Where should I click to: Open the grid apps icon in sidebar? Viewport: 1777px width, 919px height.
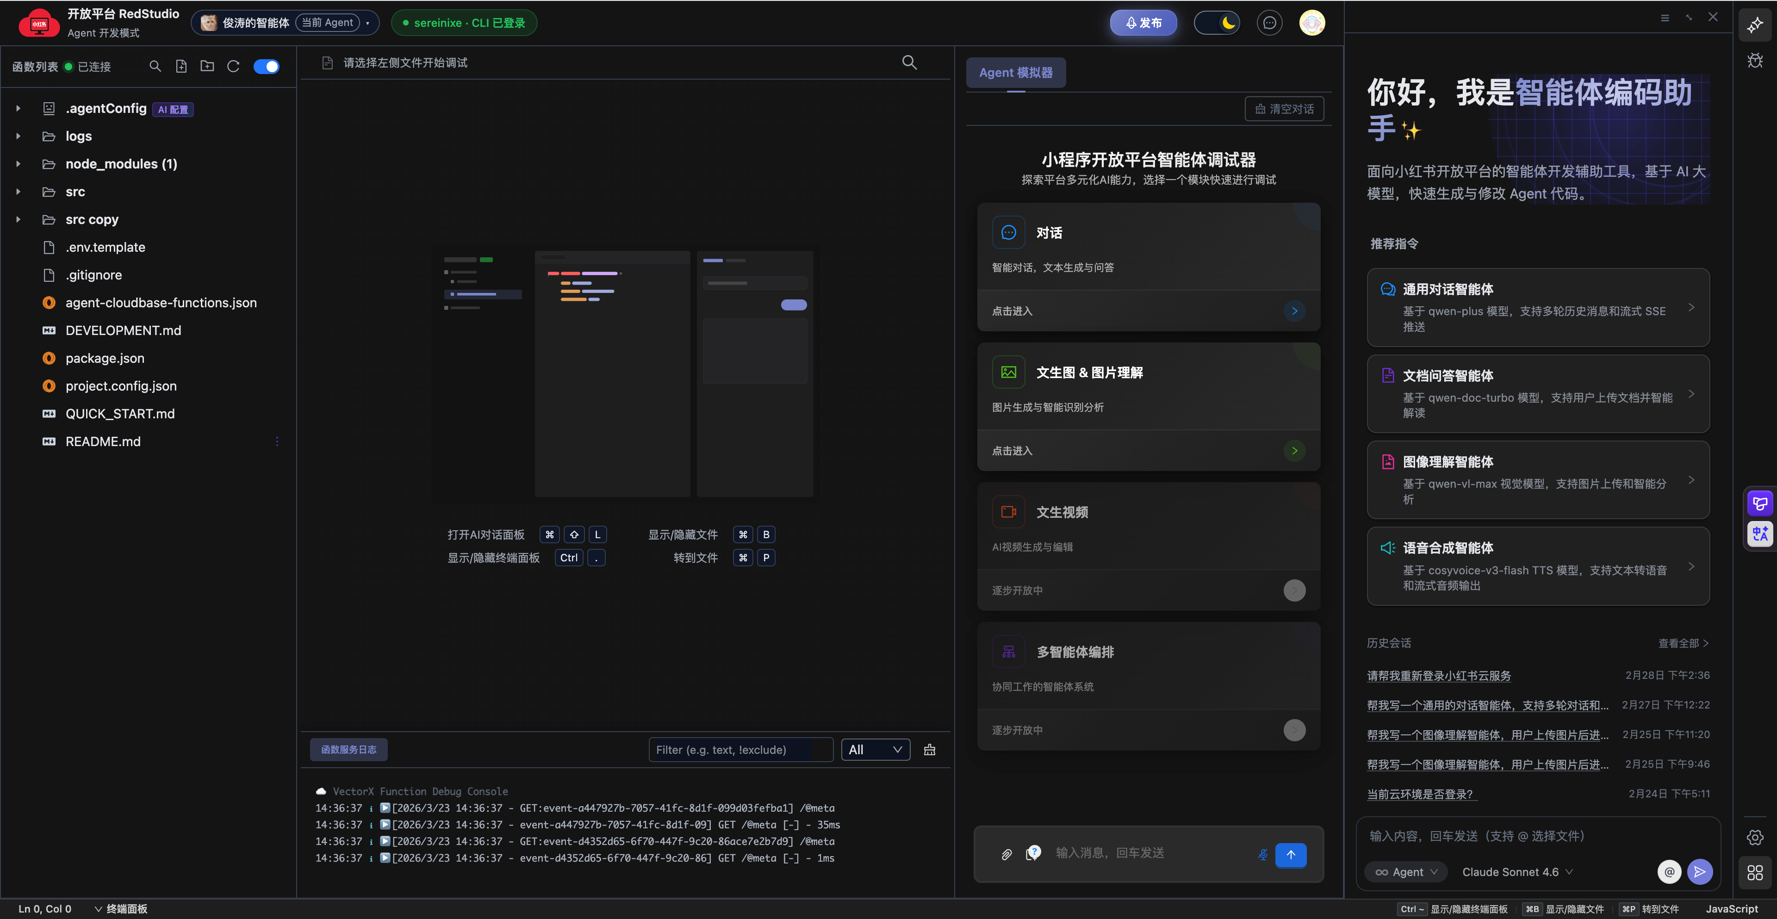(1755, 873)
